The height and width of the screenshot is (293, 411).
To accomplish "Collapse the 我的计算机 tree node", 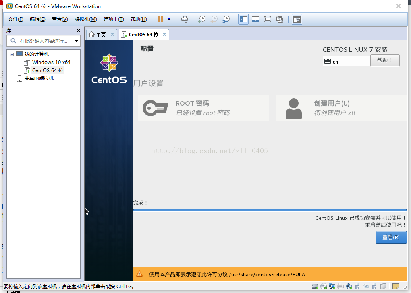I will click(x=12, y=54).
